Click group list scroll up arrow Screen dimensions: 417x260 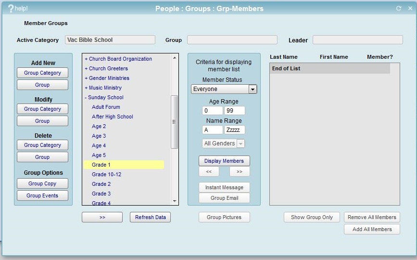(x=175, y=58)
